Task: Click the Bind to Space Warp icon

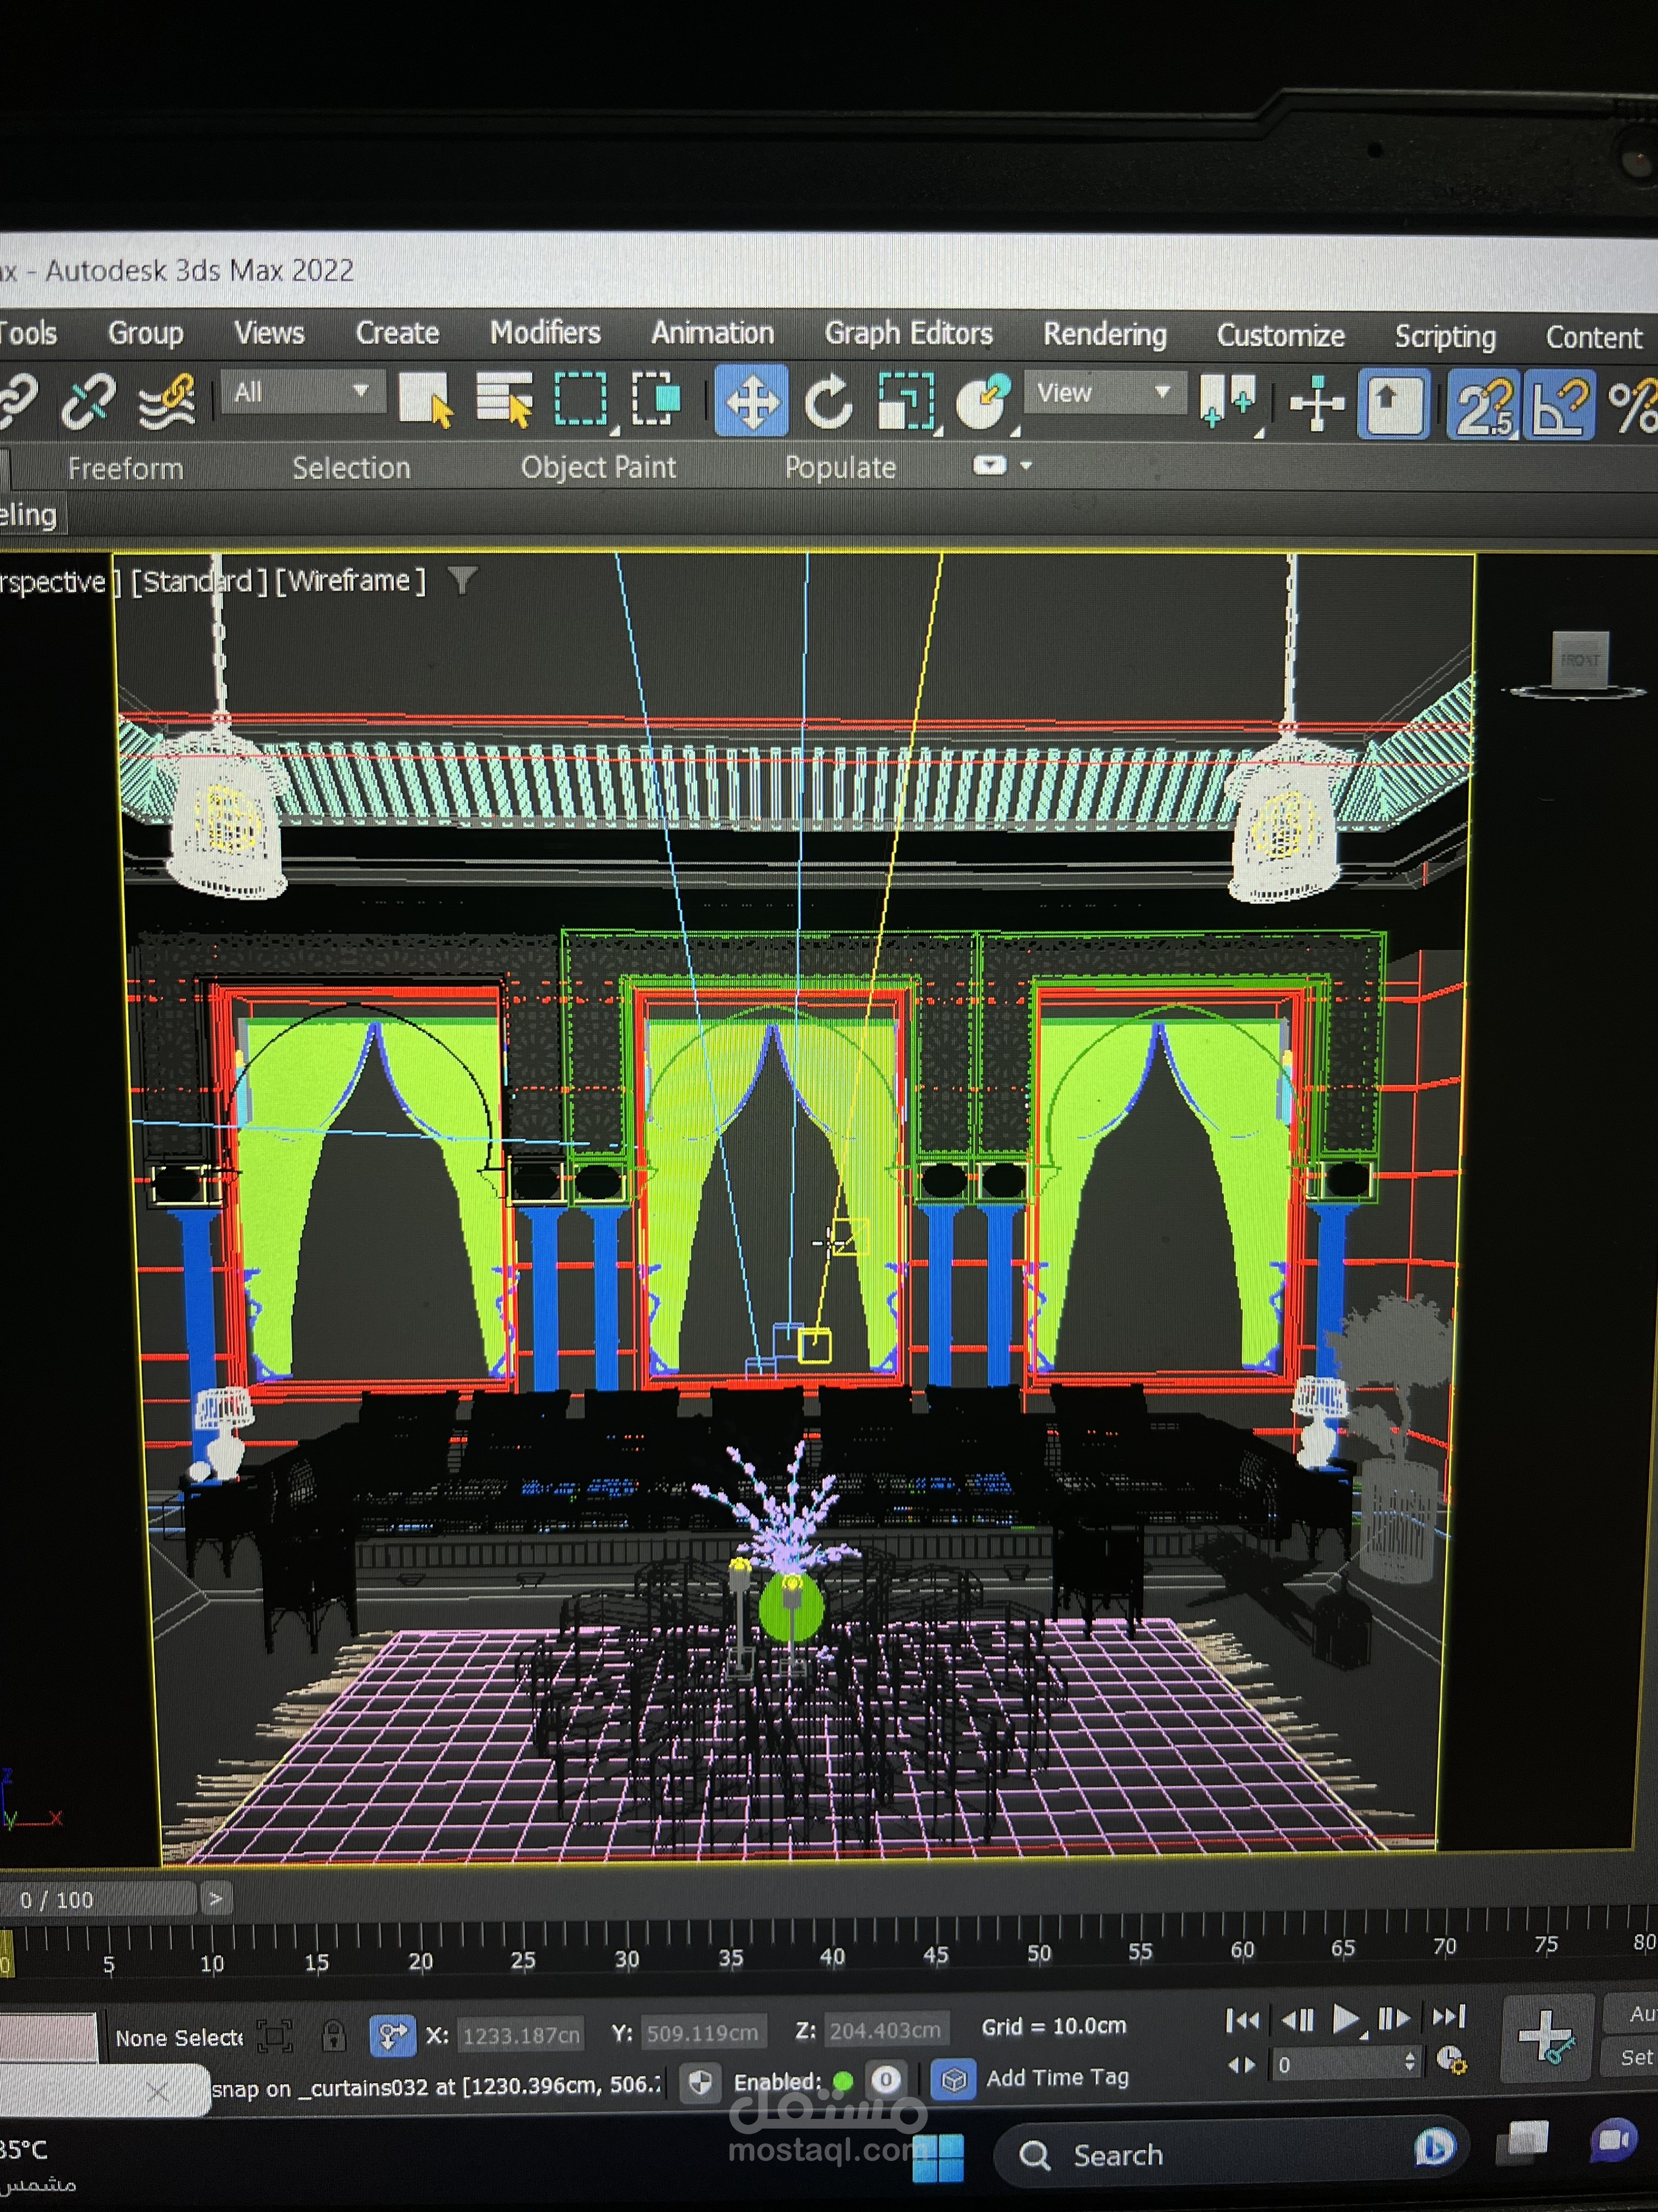Action: [167, 402]
